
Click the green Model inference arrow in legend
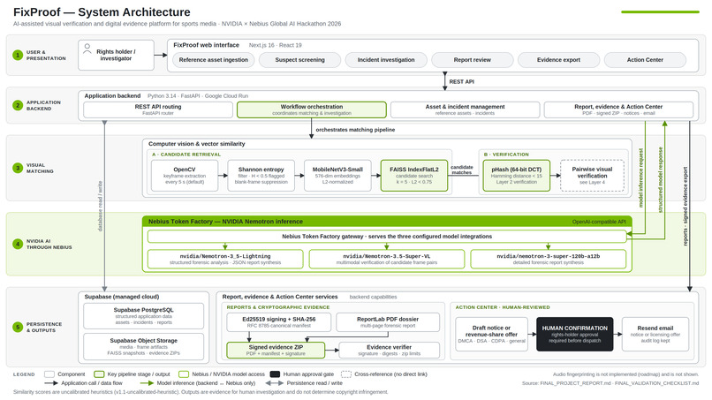(x=147, y=383)
